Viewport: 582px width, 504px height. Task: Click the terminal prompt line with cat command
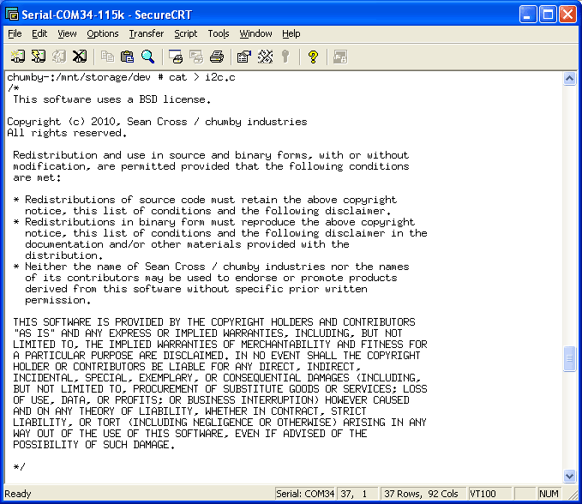pos(120,78)
